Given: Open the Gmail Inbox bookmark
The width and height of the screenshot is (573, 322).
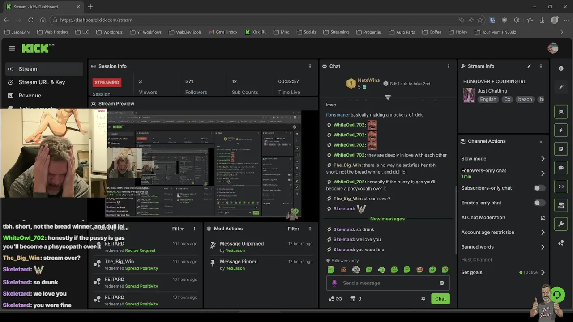Looking at the screenshot, I should 223,32.
